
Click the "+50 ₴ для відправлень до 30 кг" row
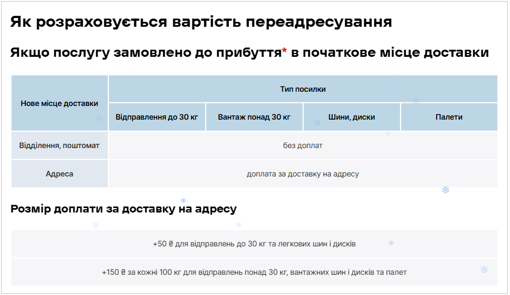(254, 244)
